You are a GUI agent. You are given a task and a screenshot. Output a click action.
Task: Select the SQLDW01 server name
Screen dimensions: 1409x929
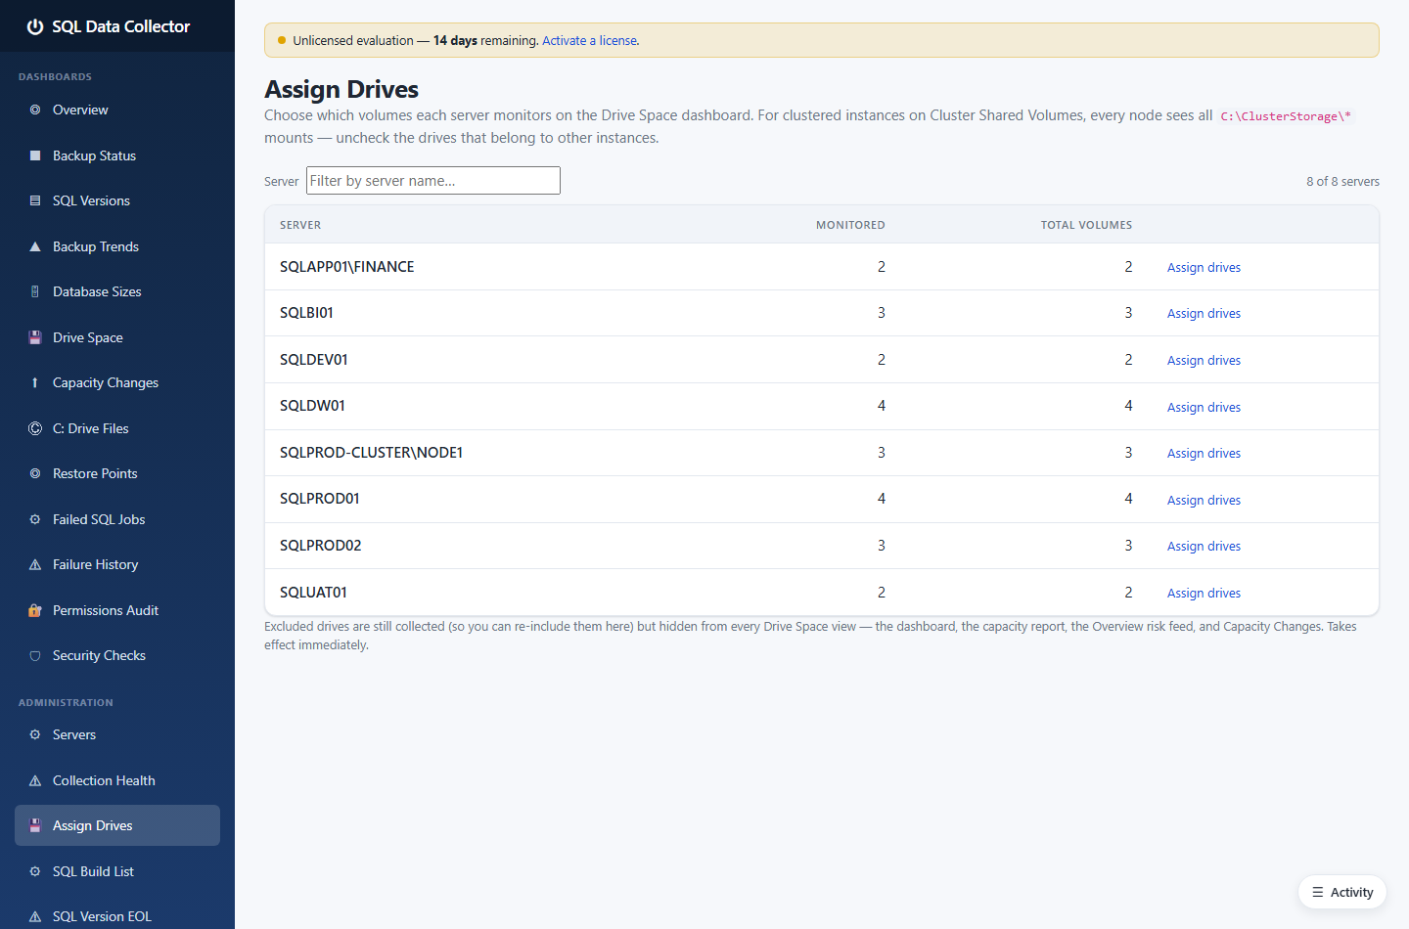click(x=312, y=406)
